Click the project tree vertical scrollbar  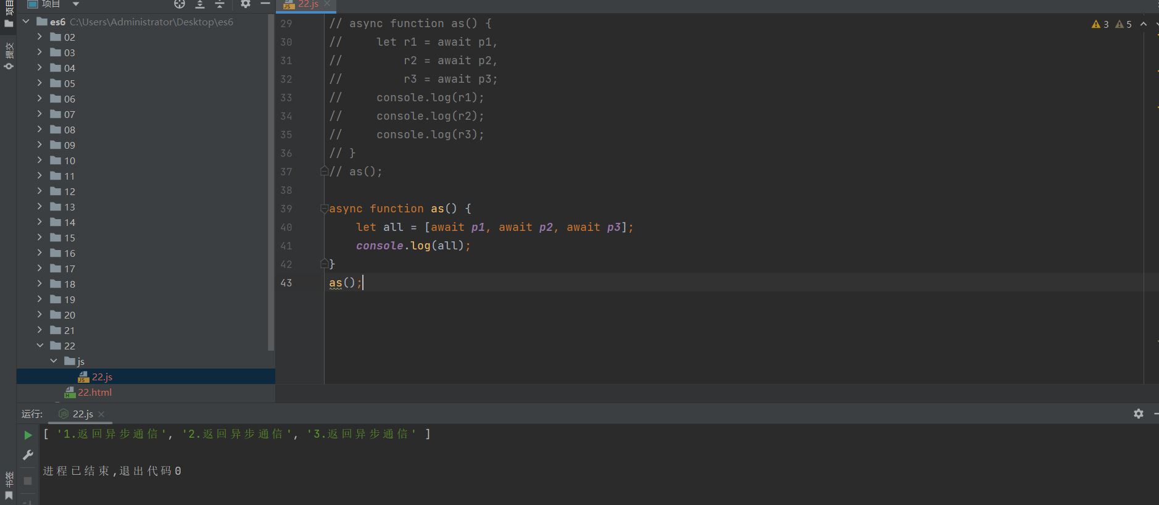(x=271, y=182)
